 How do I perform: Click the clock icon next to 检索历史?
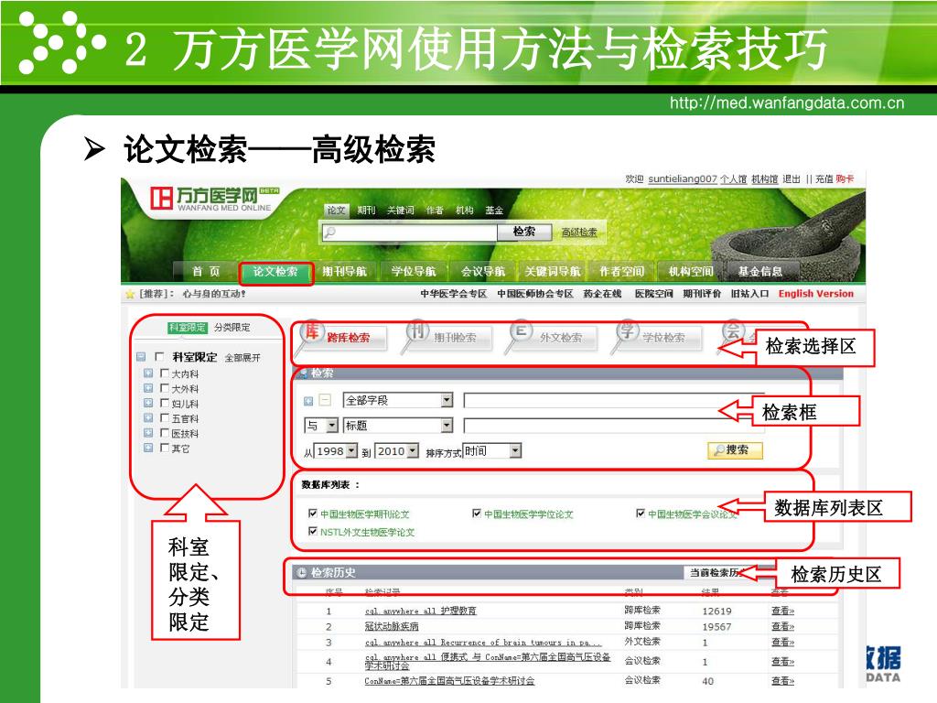pos(302,573)
